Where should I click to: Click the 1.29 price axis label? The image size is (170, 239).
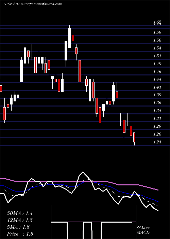pyautogui.click(x=157, y=126)
